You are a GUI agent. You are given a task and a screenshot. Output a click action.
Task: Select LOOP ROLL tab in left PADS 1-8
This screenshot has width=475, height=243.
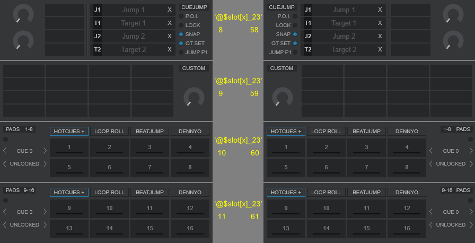109,132
